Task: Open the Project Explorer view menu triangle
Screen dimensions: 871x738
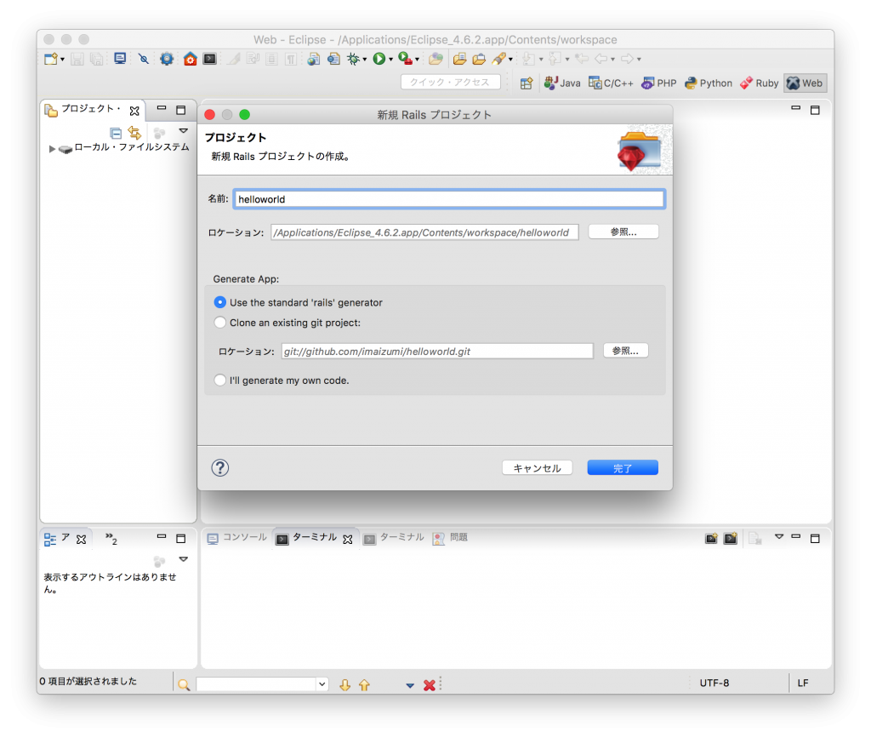Action: tap(184, 130)
